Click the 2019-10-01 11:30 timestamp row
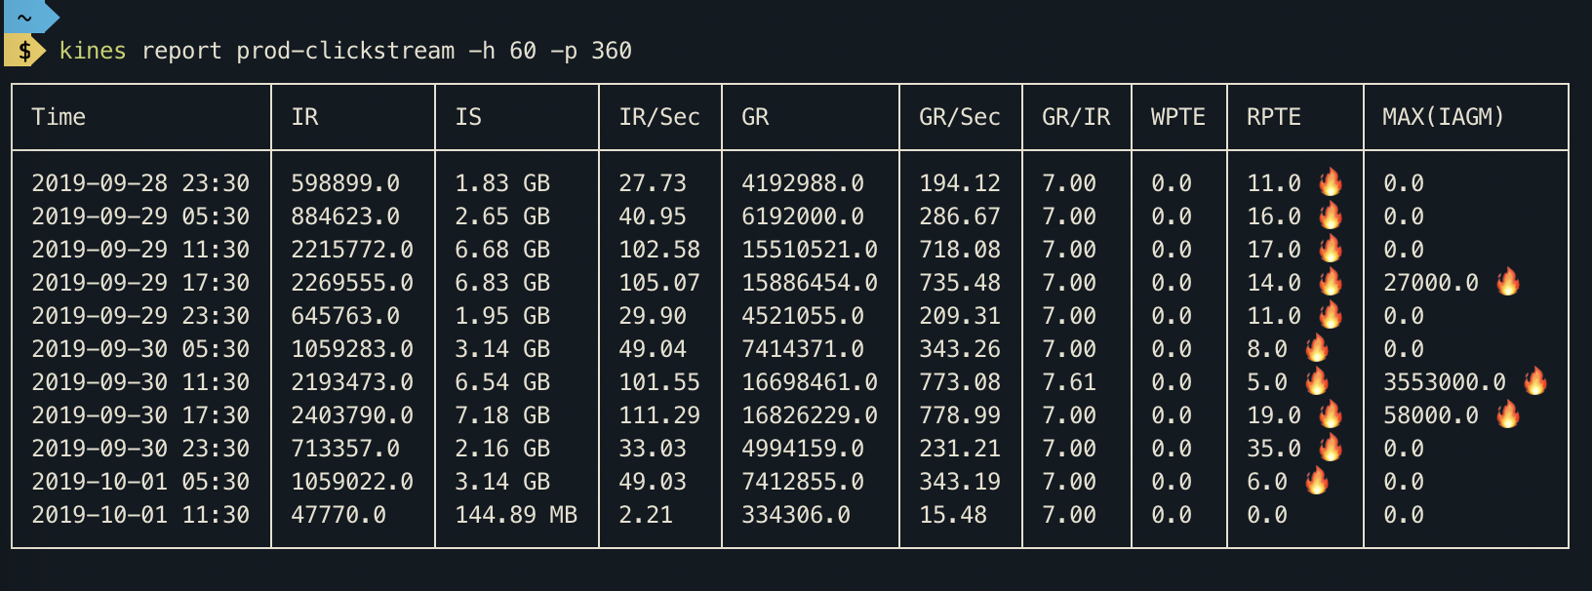This screenshot has width=1592, height=591. click(x=140, y=514)
